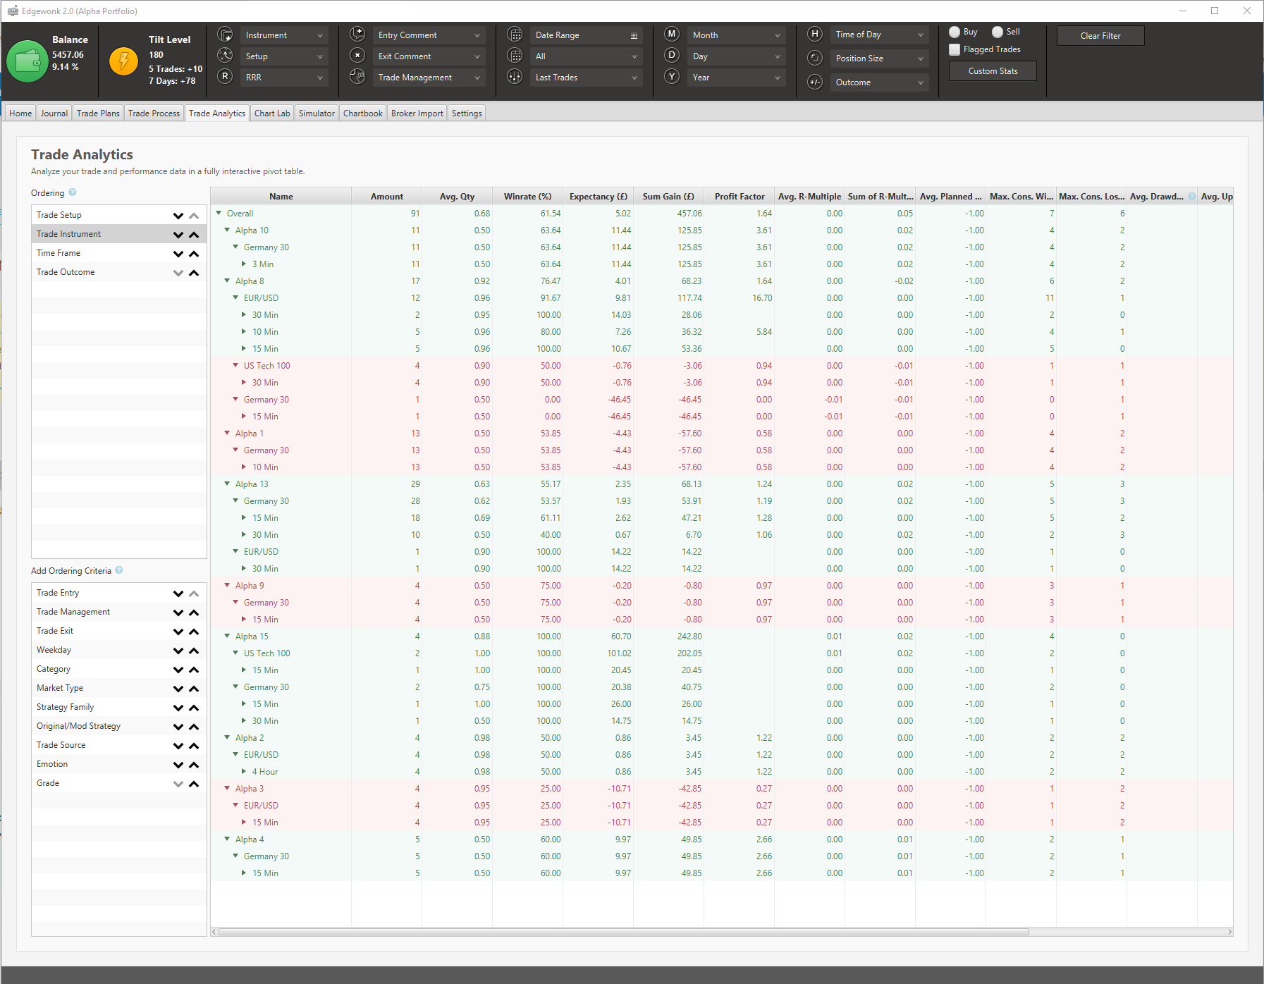Viewport: 1264px width, 984px height.
Task: Sort by Profit Factor column header
Action: [739, 197]
